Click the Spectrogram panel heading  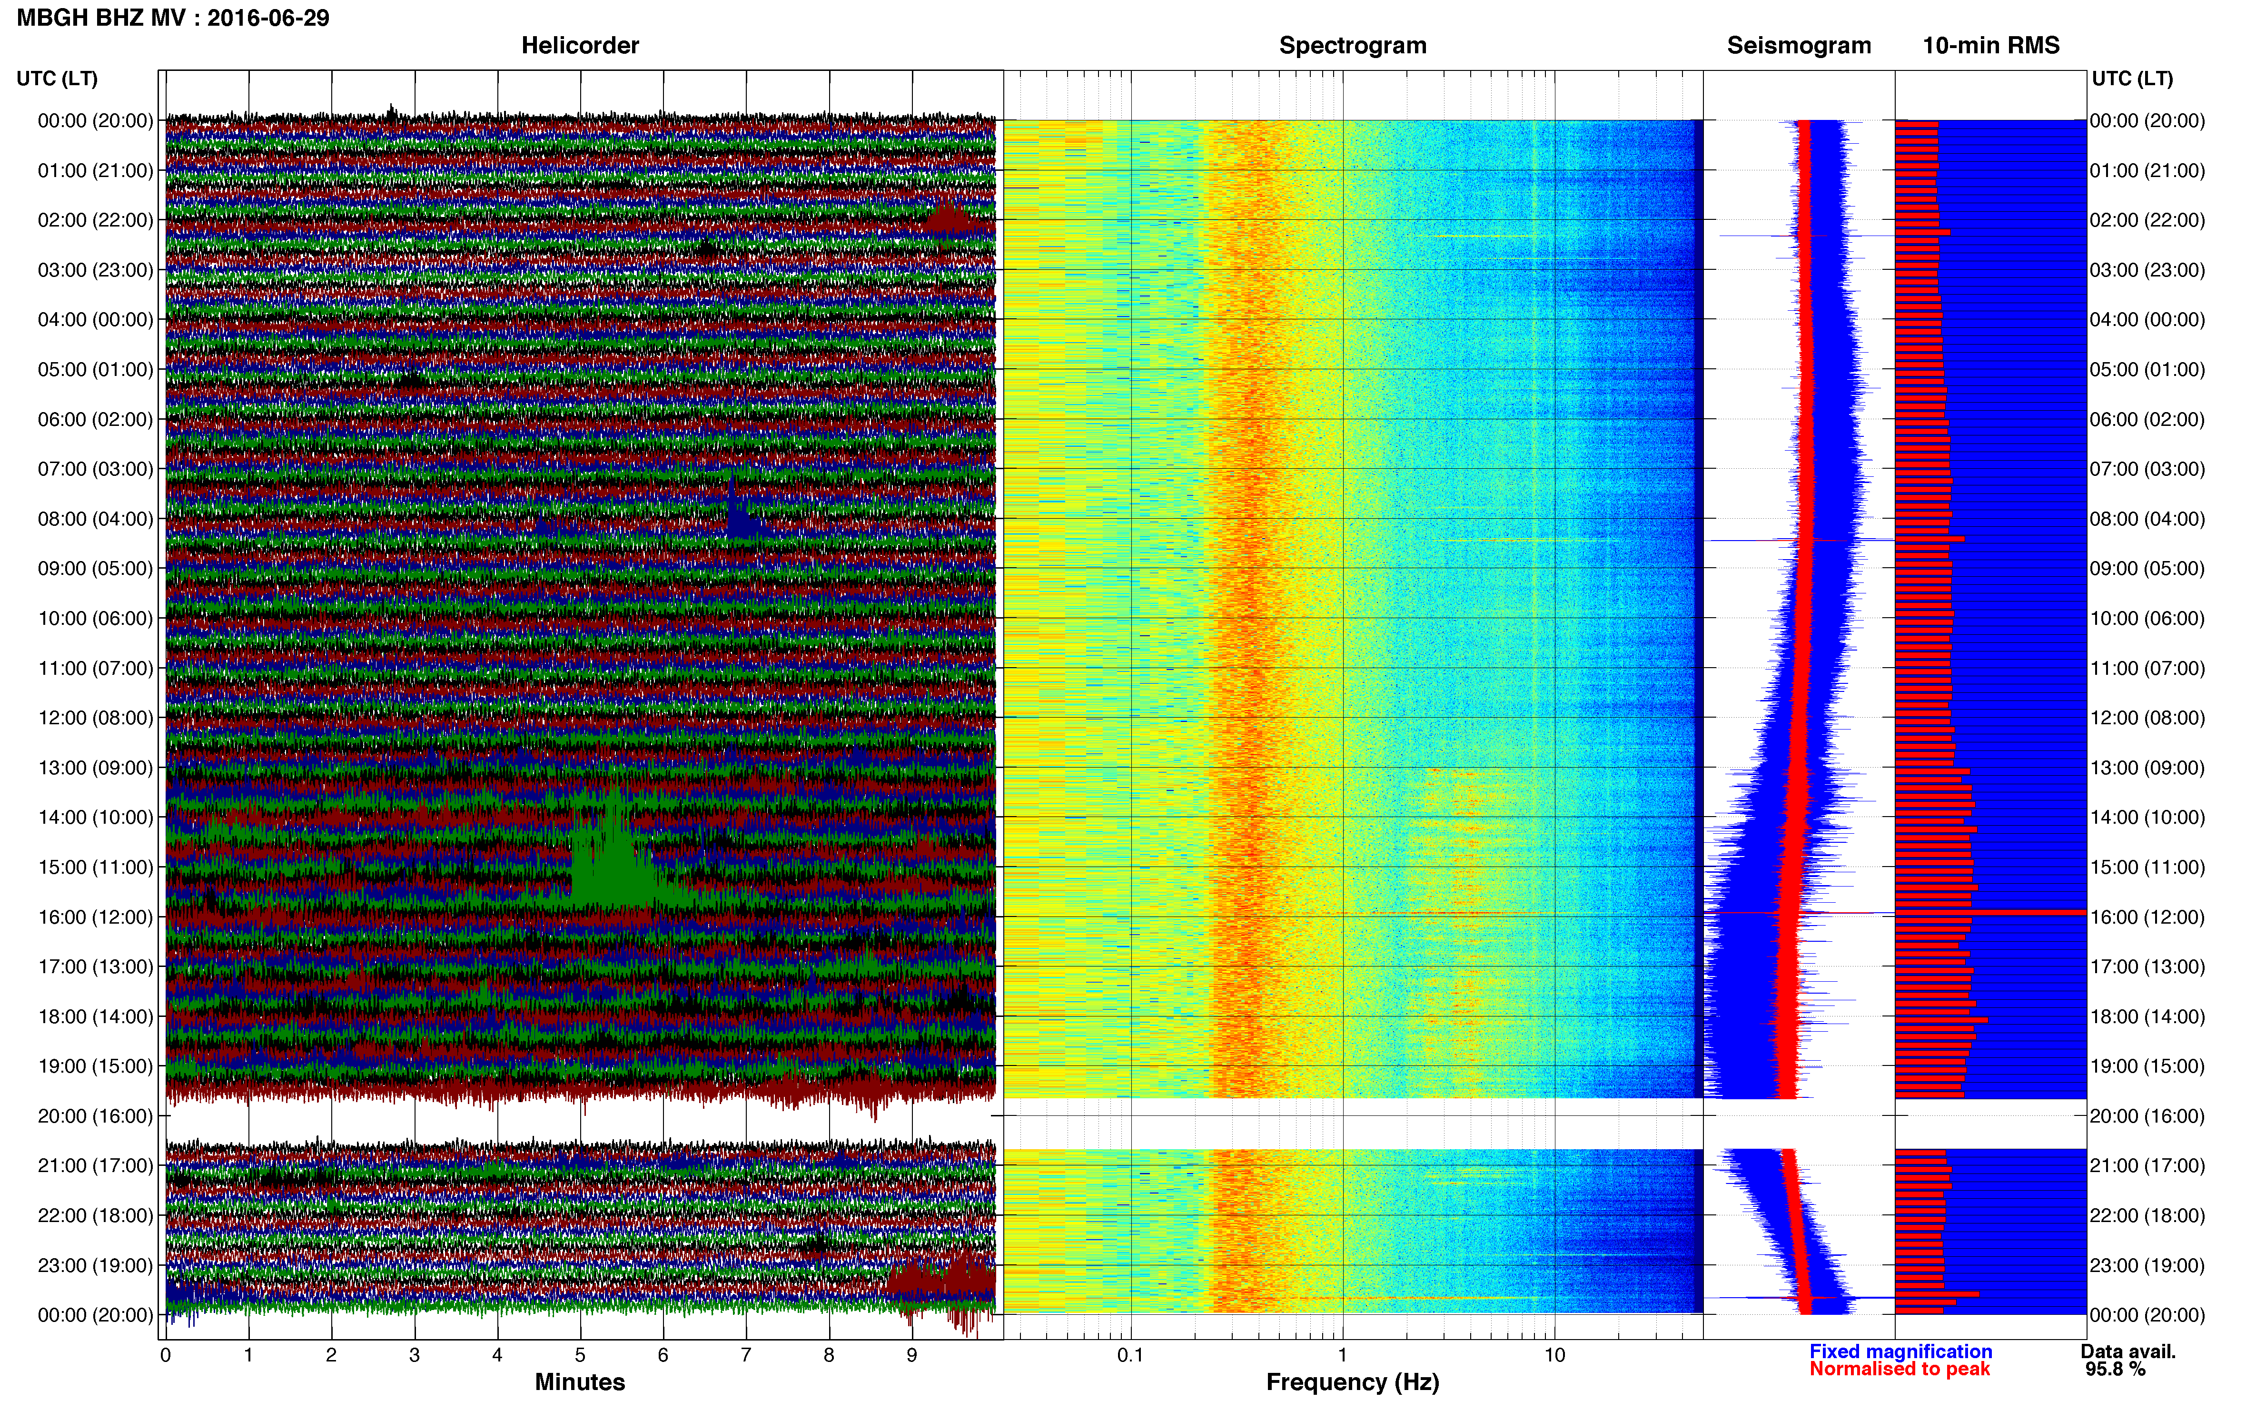click(1352, 45)
